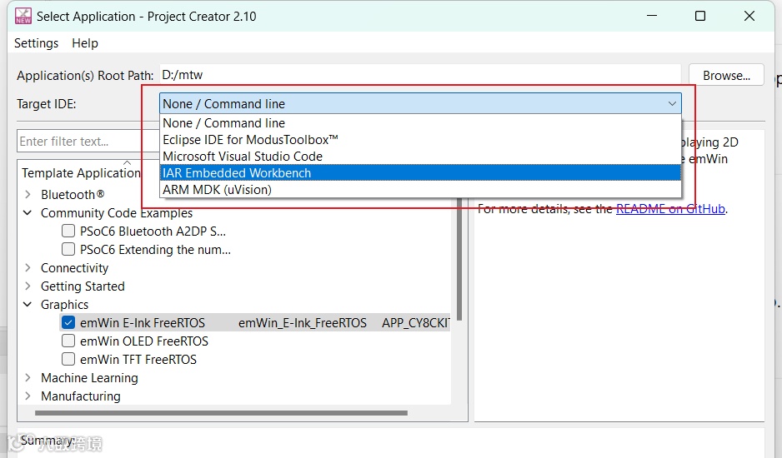Uncheck emWin E-Ink FreeRTOS checkbox
The height and width of the screenshot is (458, 782).
tap(68, 322)
